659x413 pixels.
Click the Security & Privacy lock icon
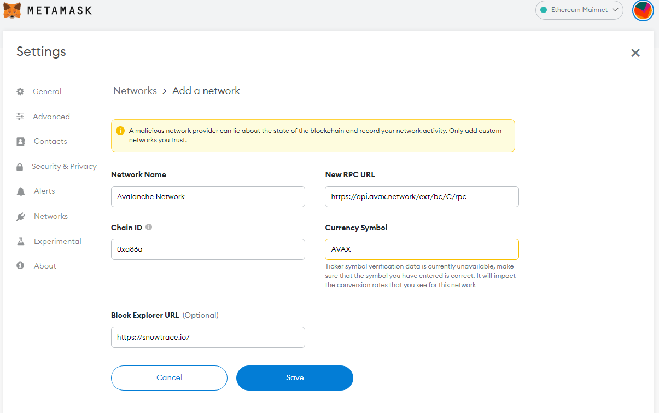click(x=20, y=167)
